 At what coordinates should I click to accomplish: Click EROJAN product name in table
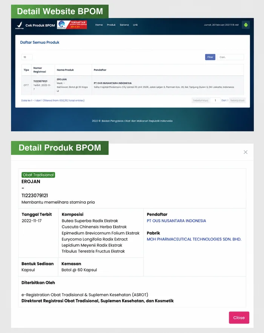[x=61, y=79]
